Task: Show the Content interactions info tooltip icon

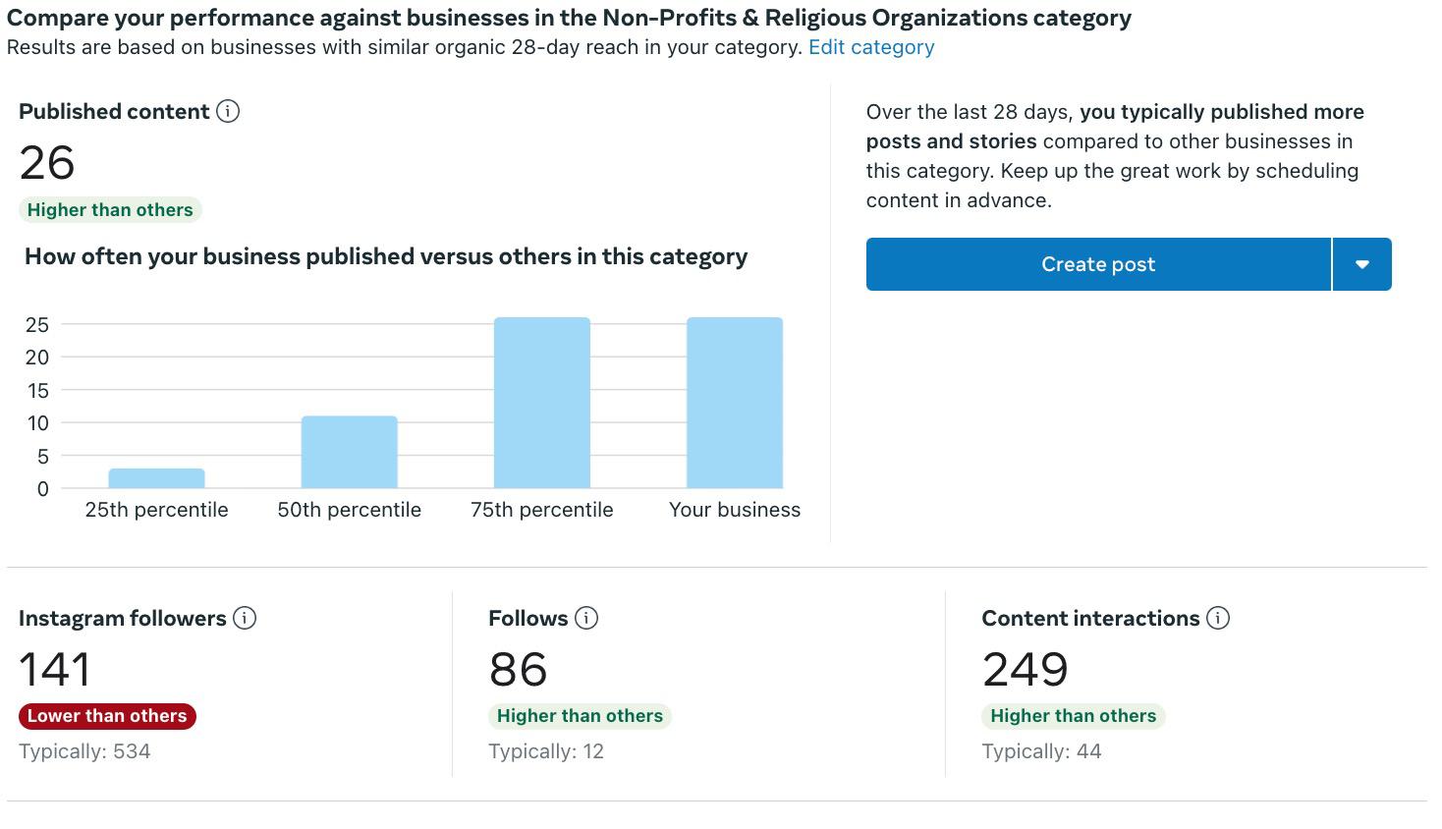Action: (x=1218, y=618)
